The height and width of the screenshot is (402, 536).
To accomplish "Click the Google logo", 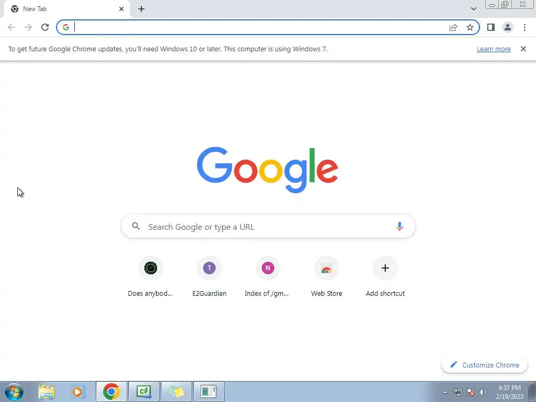I will tap(267, 170).
